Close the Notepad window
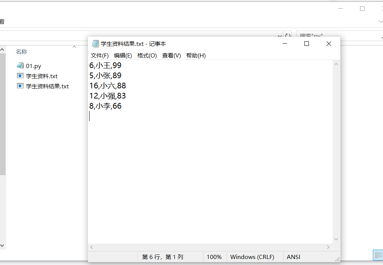 tap(329, 44)
